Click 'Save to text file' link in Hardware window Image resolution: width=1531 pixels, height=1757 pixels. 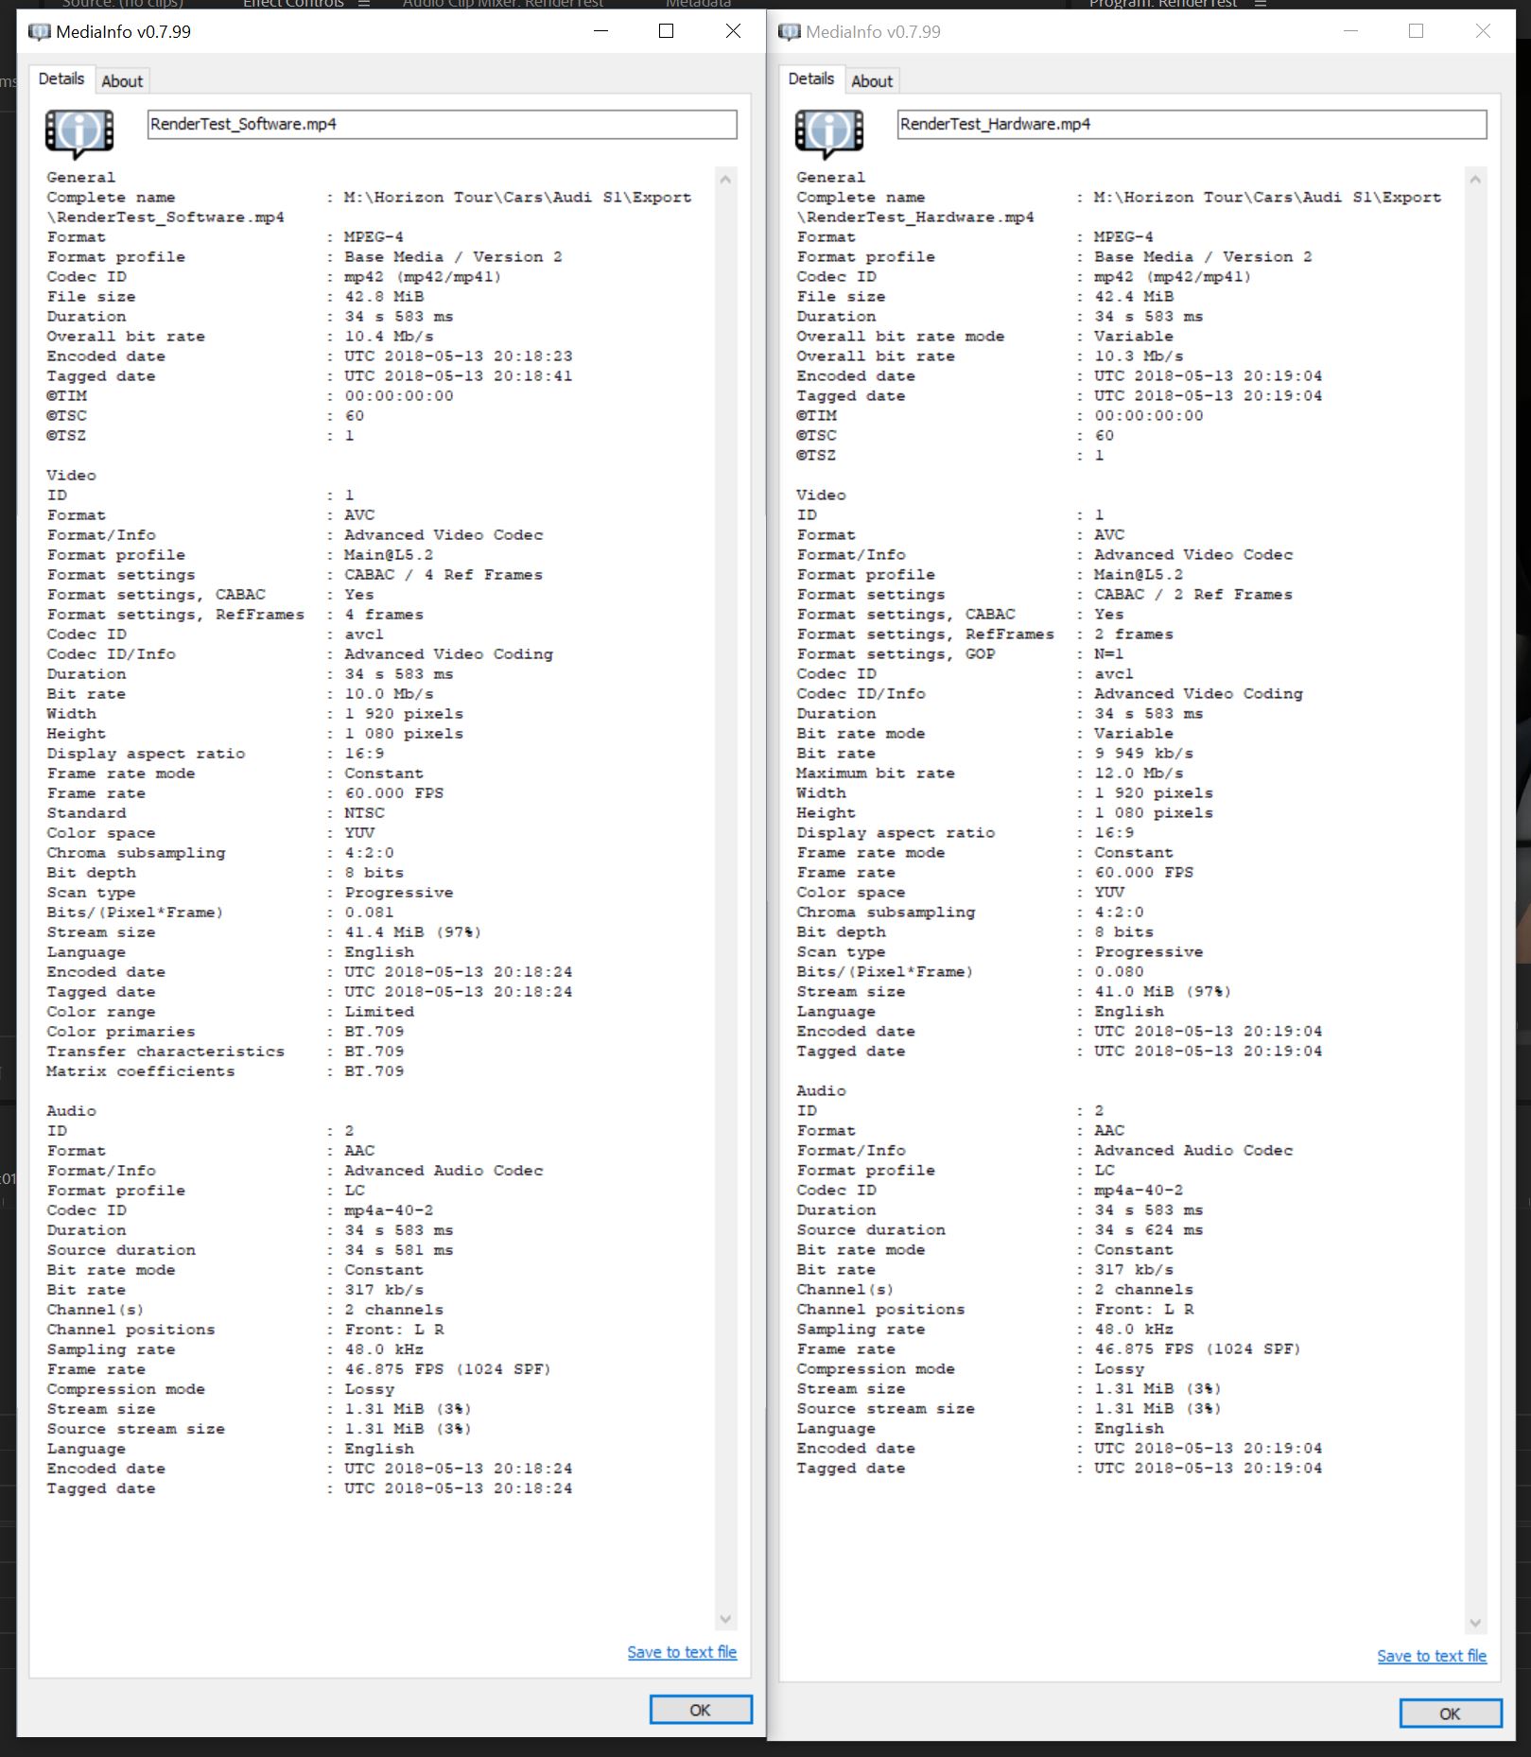(x=1432, y=1656)
